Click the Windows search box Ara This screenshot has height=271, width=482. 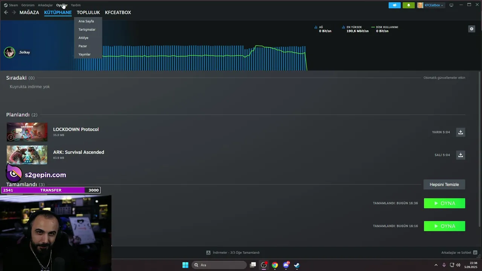220,265
